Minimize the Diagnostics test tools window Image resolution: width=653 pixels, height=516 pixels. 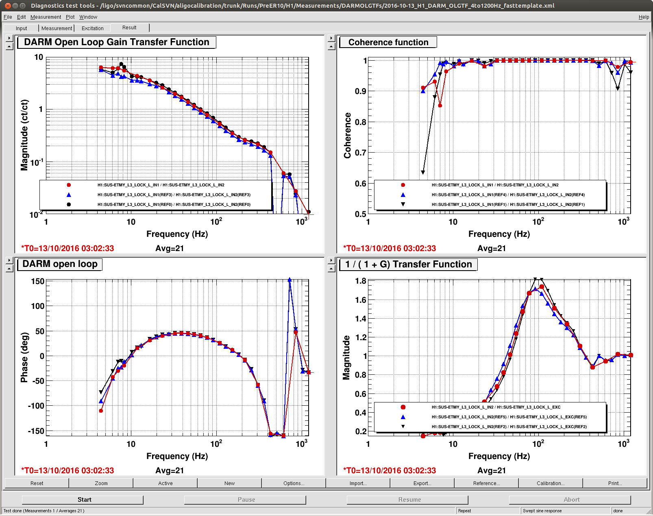tap(15, 6)
